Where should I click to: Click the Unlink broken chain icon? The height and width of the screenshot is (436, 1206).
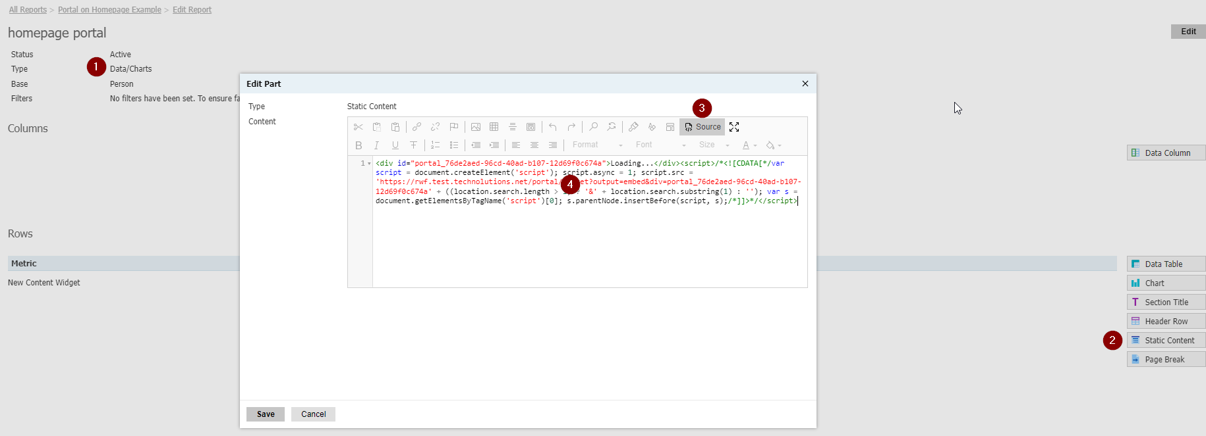(435, 127)
